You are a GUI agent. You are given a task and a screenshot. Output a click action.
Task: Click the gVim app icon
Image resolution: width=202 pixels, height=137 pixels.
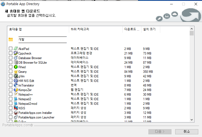coord(16,76)
